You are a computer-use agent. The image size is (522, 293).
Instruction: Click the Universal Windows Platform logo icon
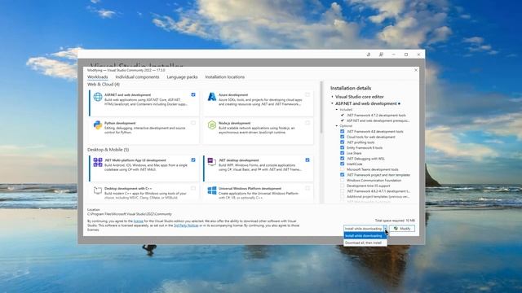(x=212, y=190)
